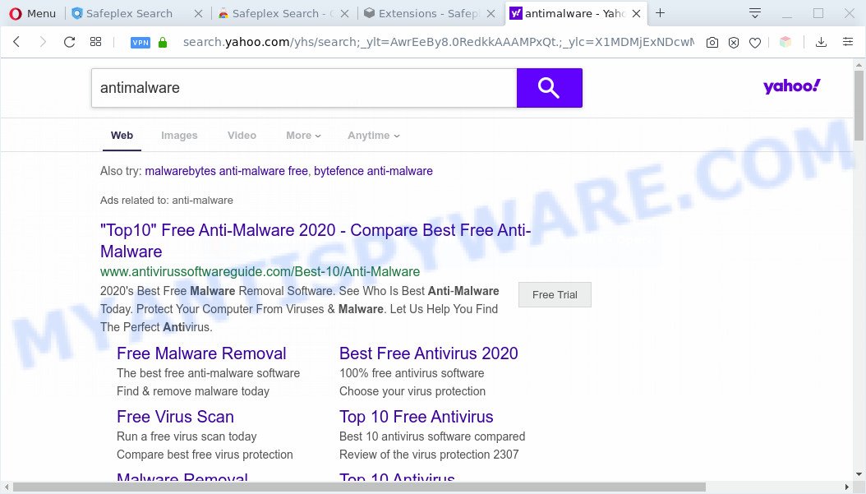This screenshot has height=494, width=866.
Task: Open 'Top10 Free Anti-Malware 2020' ad title
Action: (x=316, y=241)
